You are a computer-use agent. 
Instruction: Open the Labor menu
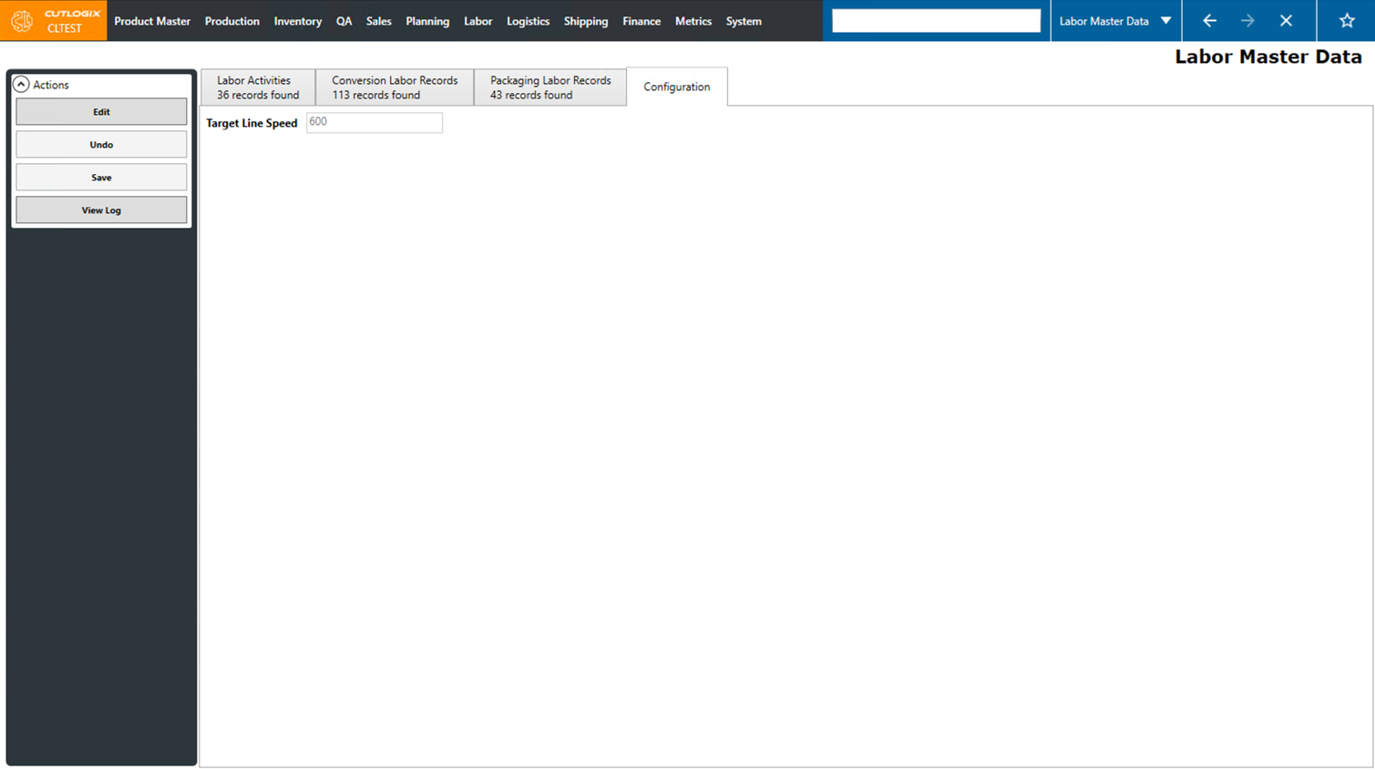point(477,21)
